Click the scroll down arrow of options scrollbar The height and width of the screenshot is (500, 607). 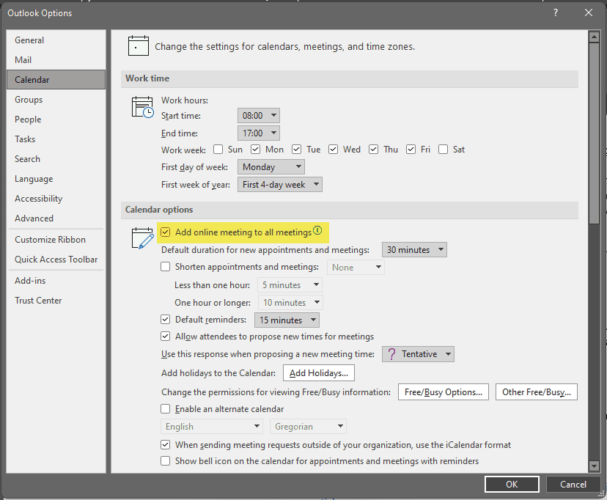(594, 466)
